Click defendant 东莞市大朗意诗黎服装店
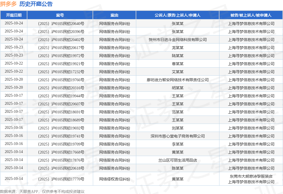283x194 pixels. pos(251,176)
